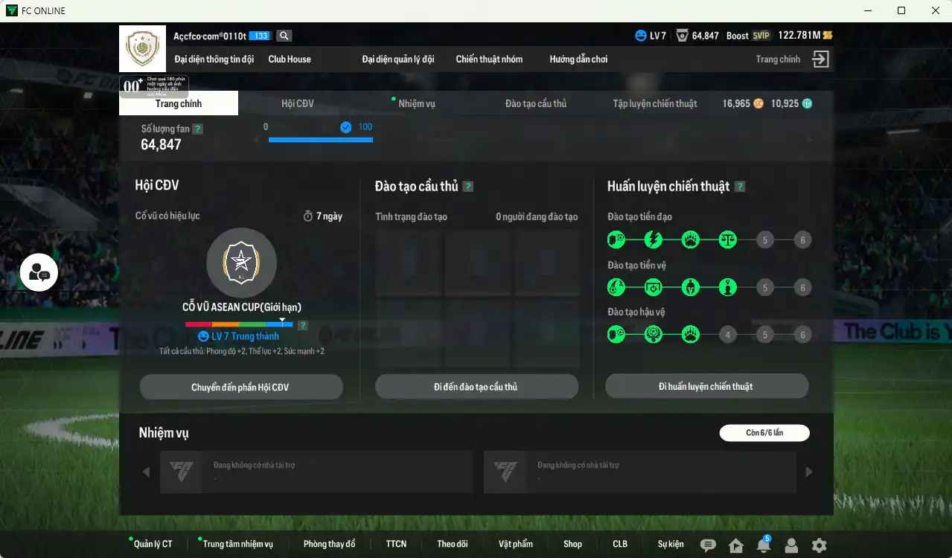
Task: Select the spartan helmet icon in midfielder training
Action: [x=690, y=287]
